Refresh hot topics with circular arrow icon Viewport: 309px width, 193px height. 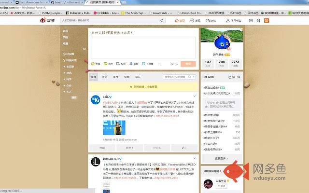[x=230, y=77]
